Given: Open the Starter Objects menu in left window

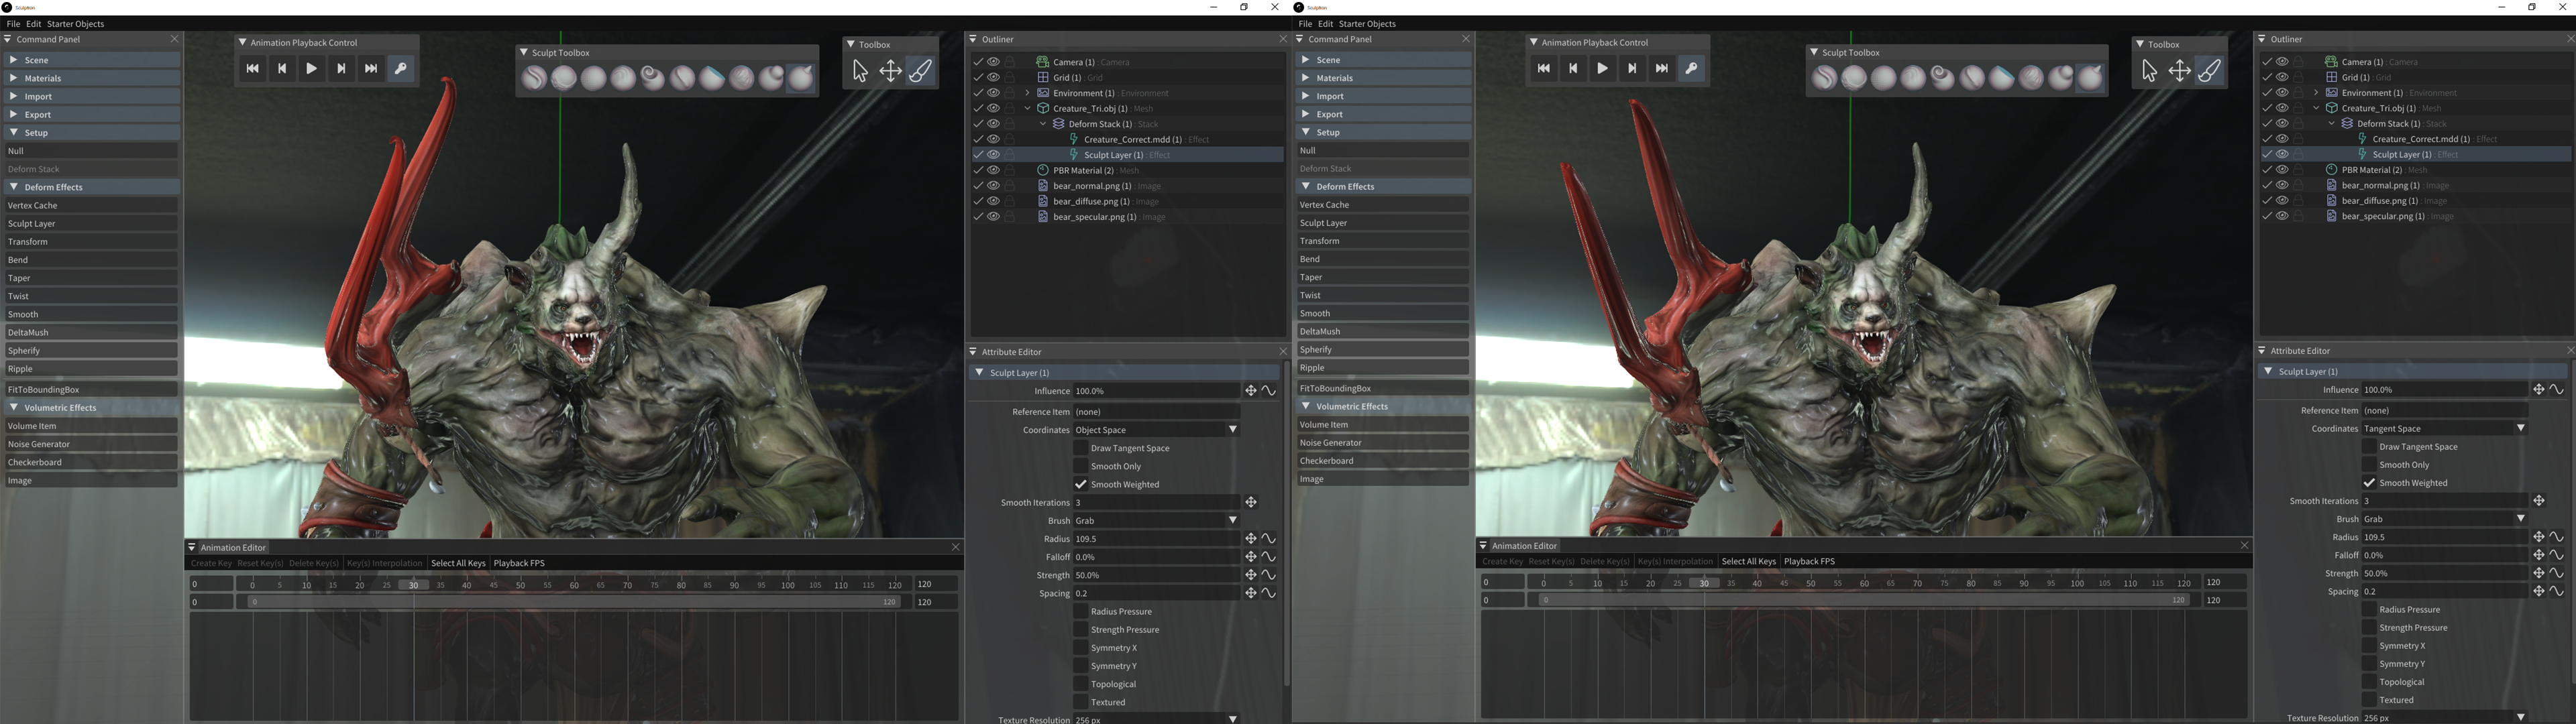Looking at the screenshot, I should pos(75,24).
